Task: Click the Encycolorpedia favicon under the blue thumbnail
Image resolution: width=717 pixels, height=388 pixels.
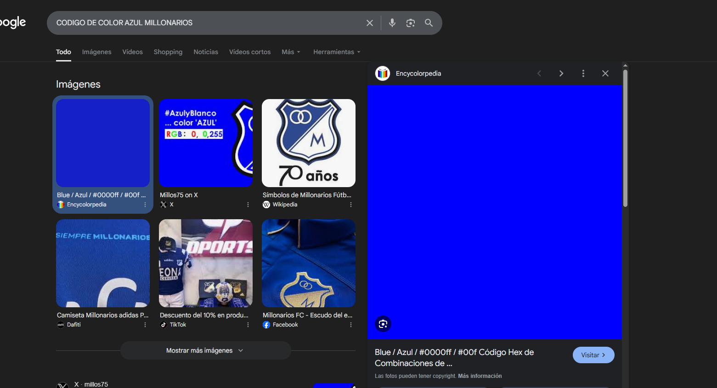Action: [x=61, y=205]
